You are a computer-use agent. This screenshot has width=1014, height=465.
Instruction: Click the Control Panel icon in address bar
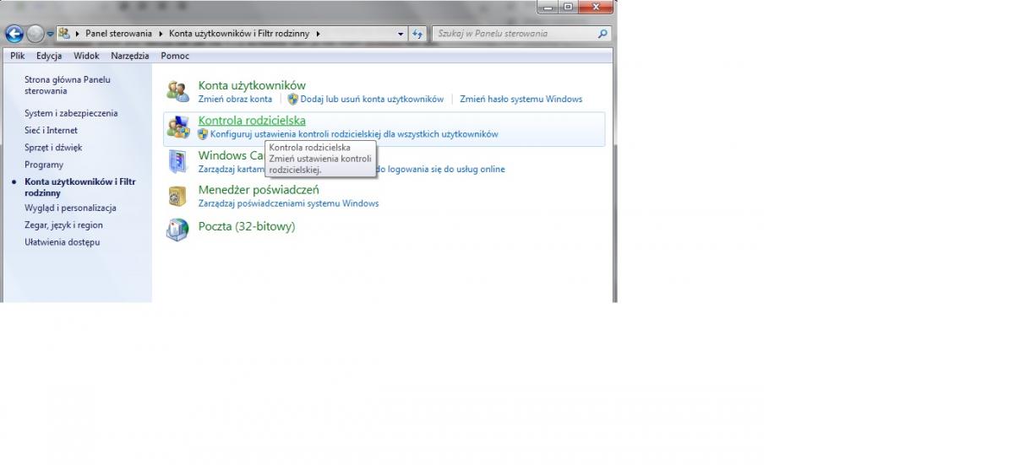tap(64, 34)
